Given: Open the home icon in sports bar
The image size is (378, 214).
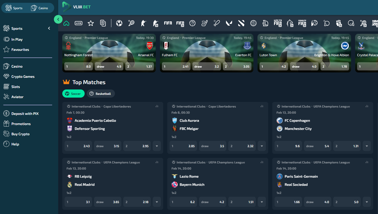Looking at the screenshot, I should pos(66,23).
